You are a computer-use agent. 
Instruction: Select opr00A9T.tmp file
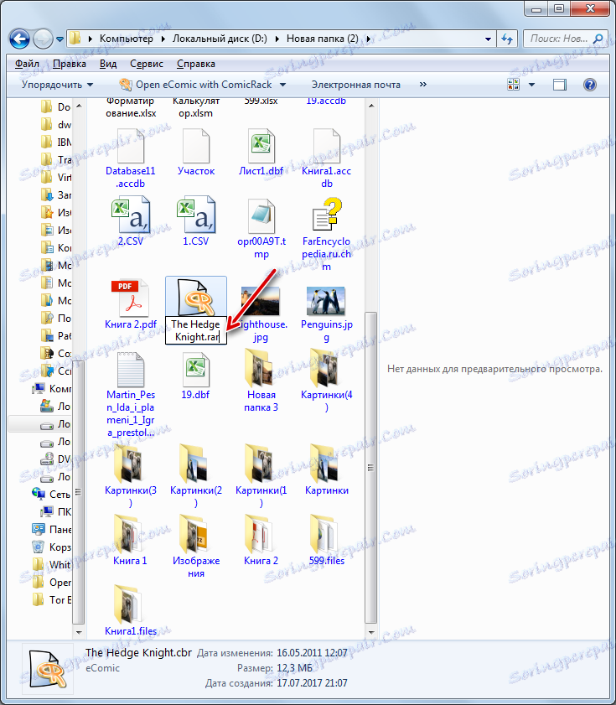(261, 228)
